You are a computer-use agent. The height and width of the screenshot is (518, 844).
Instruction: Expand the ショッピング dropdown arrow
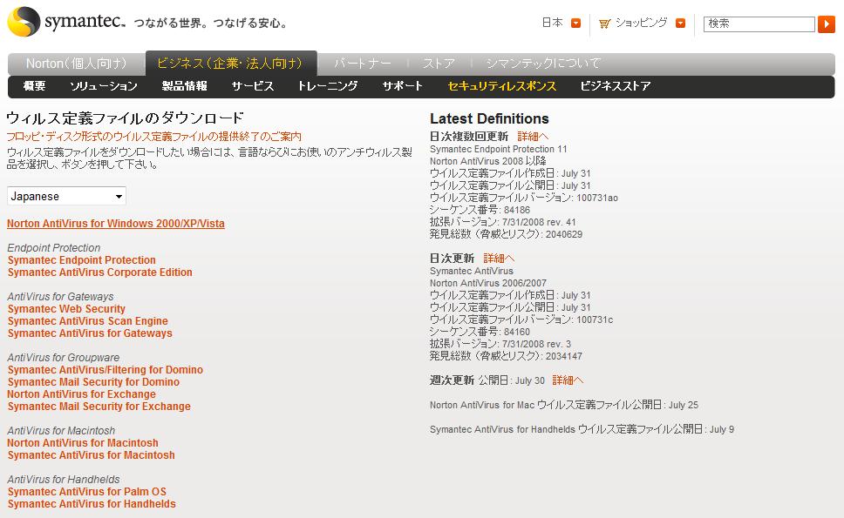click(x=680, y=24)
